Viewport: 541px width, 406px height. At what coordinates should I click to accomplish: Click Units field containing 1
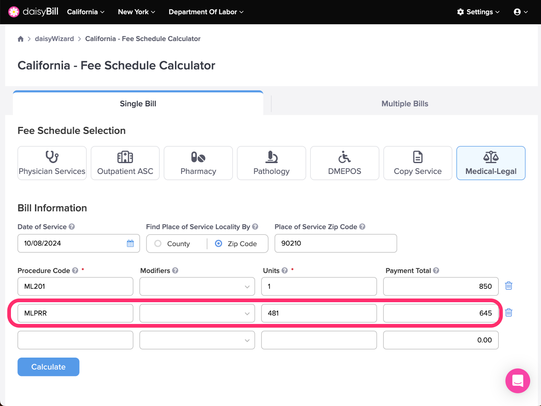click(x=319, y=287)
